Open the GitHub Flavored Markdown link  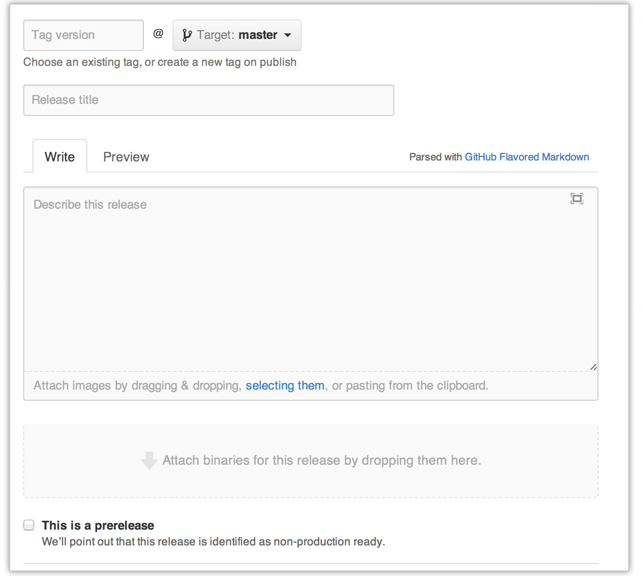click(x=527, y=157)
